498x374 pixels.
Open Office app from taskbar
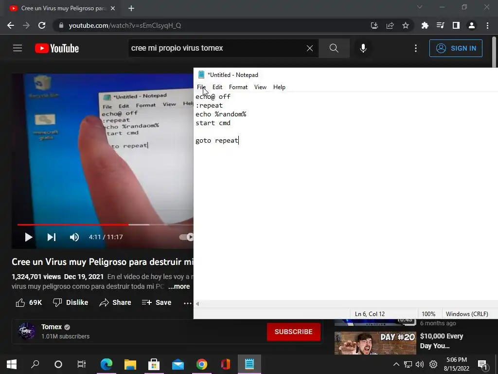(x=226, y=364)
